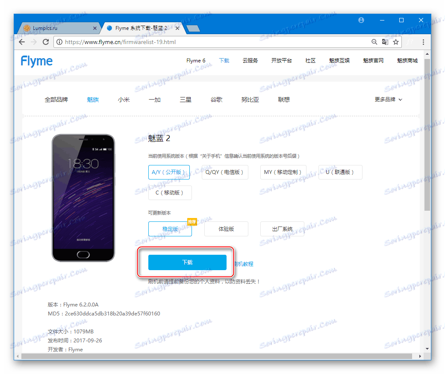445x374 pixels.
Task: Select the 出厂系统 firmware option
Action: [282, 229]
